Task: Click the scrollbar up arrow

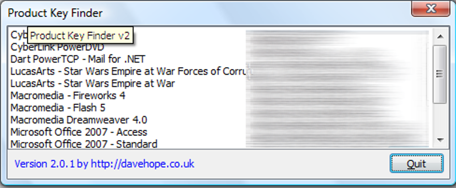Action: point(440,36)
